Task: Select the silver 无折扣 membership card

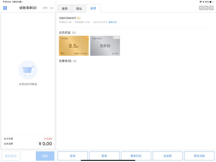Action: coord(105,46)
